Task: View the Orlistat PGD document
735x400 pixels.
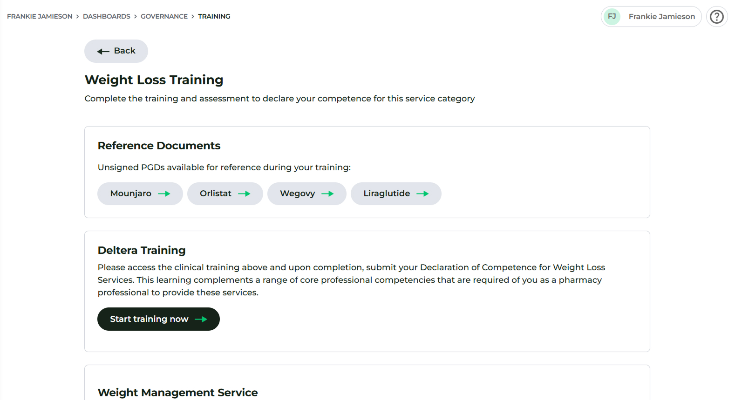Action: tap(216, 193)
